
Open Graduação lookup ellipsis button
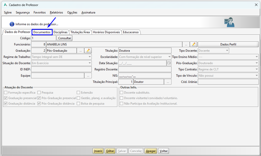click(x=80, y=51)
